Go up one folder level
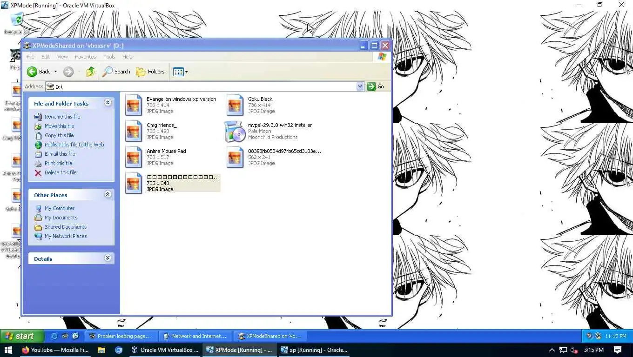633x357 pixels. pyautogui.click(x=91, y=72)
